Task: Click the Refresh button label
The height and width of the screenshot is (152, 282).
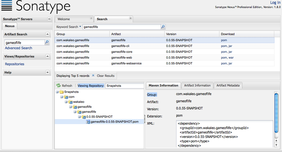Action: 67,86
